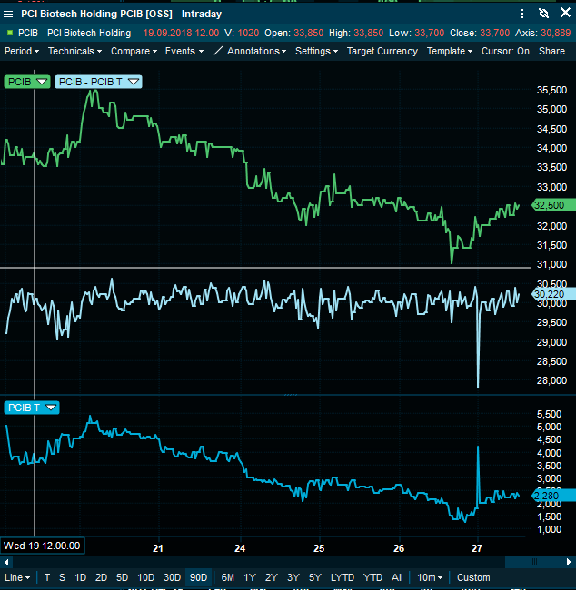Click the 19.09.2018 12.00 timestamp

181,33
